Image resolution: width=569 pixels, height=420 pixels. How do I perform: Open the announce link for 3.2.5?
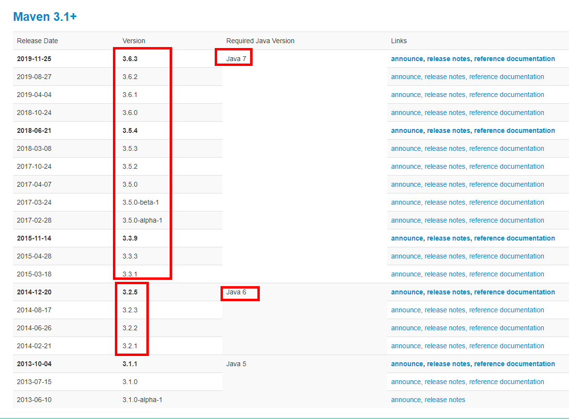click(x=407, y=292)
